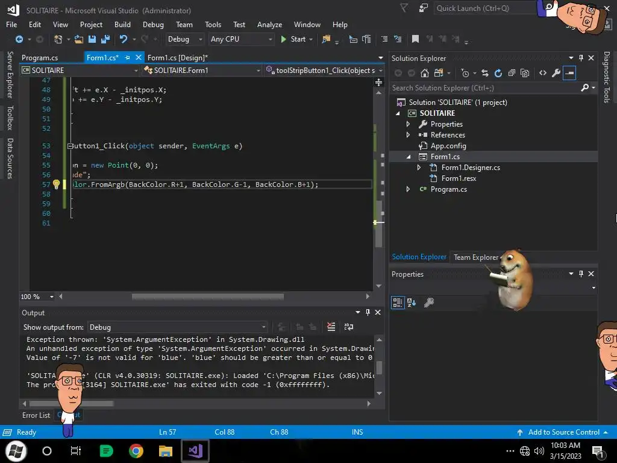
Task: Collapse the Form1.cs node in the solution tree
Action: [x=409, y=157]
